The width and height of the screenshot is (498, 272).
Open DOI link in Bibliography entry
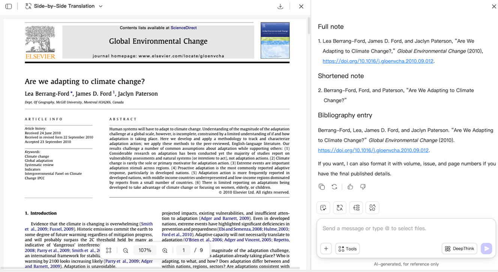pyautogui.click(x=373, y=150)
